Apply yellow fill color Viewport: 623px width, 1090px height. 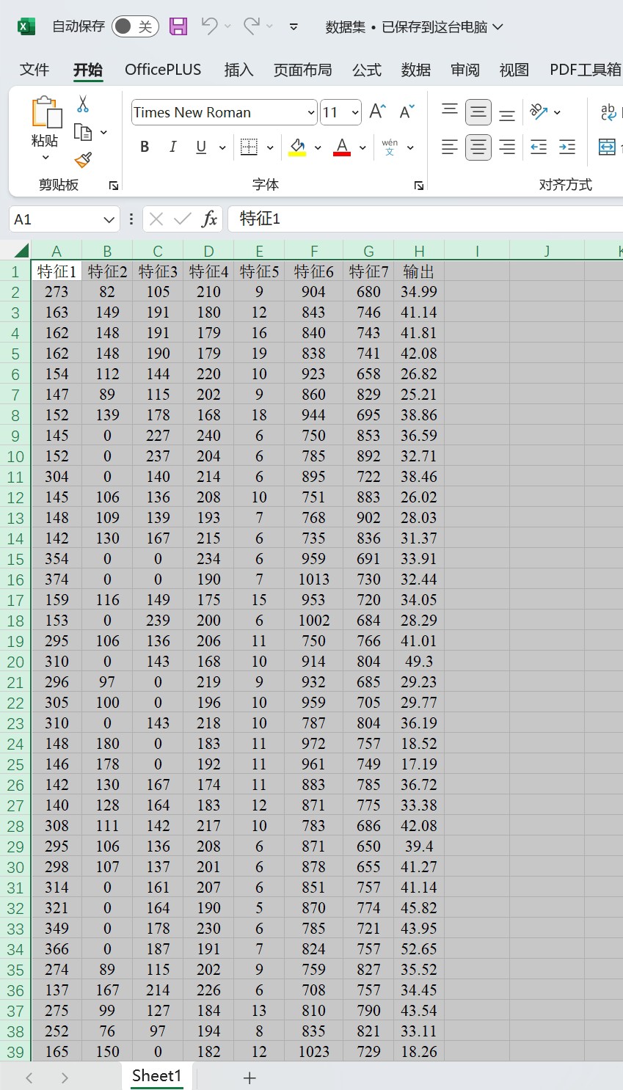[x=297, y=147]
